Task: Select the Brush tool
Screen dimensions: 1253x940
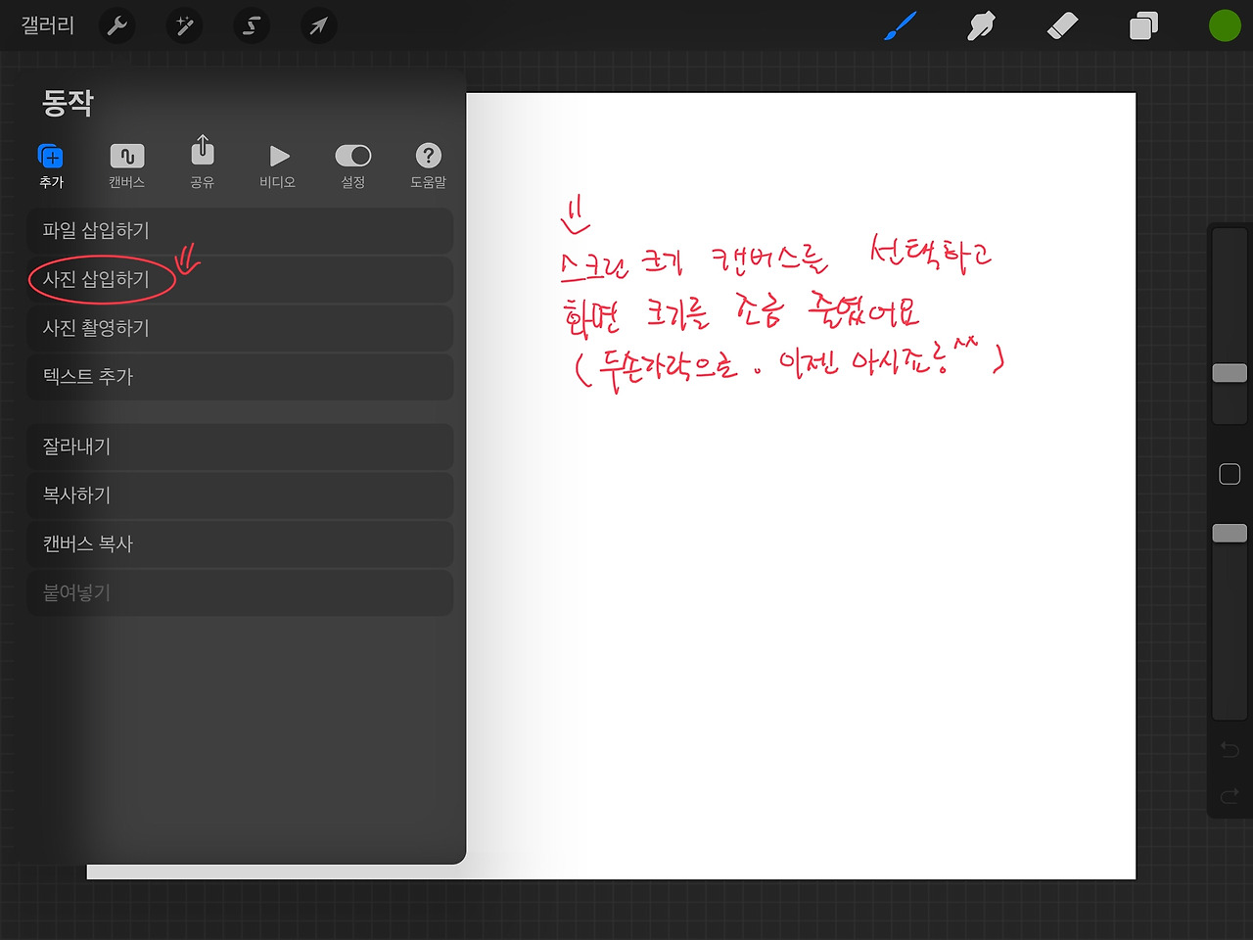Action: 900,25
